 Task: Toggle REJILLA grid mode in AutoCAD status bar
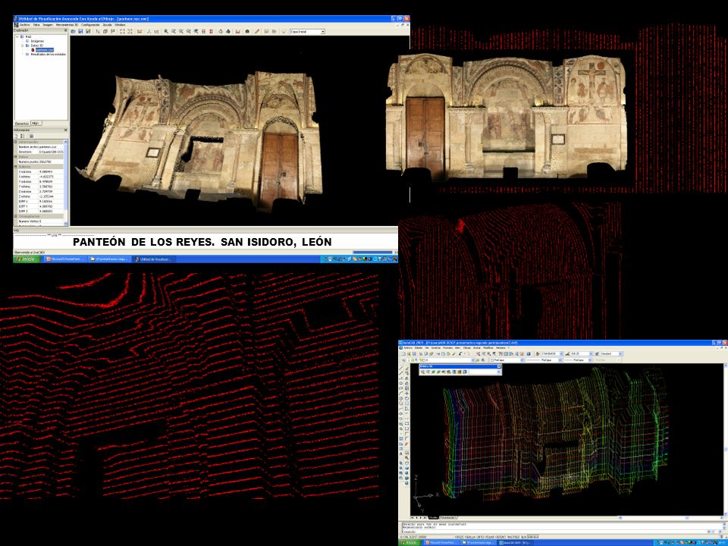(470, 537)
